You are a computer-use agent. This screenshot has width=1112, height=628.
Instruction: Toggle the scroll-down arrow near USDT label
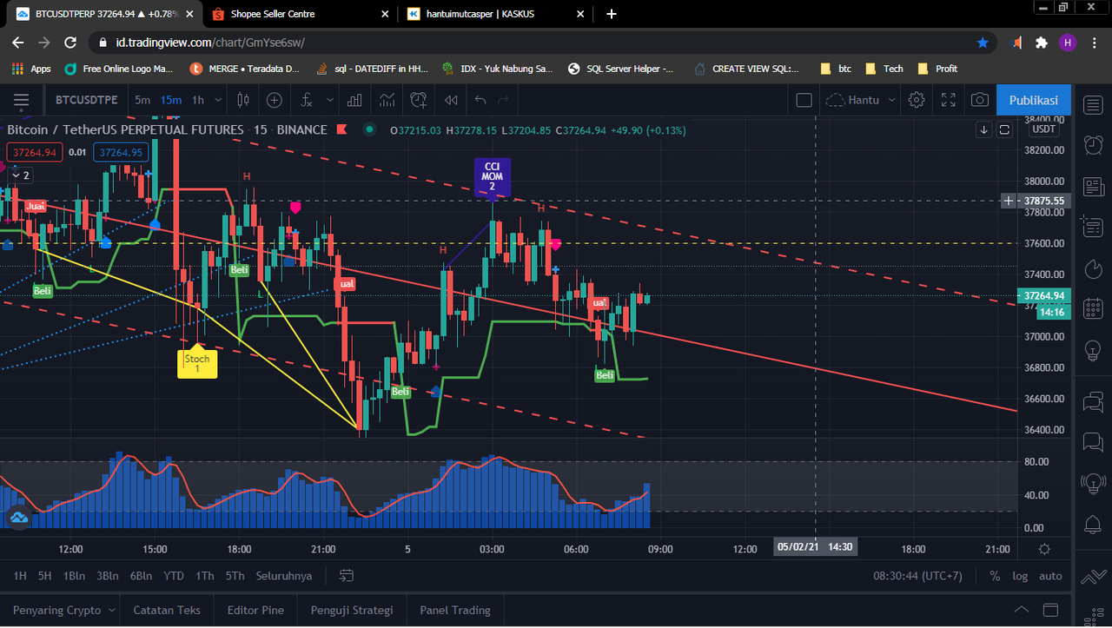[983, 129]
